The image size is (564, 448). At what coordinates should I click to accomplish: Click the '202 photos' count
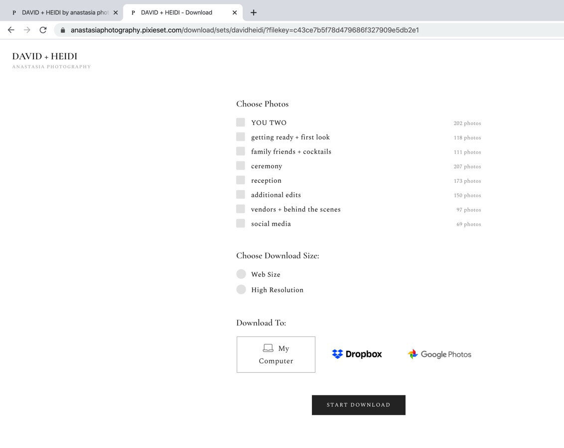coord(467,123)
